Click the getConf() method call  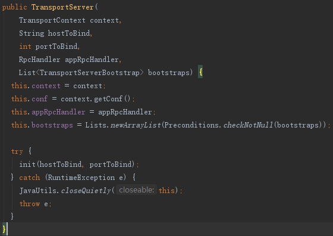(112, 99)
